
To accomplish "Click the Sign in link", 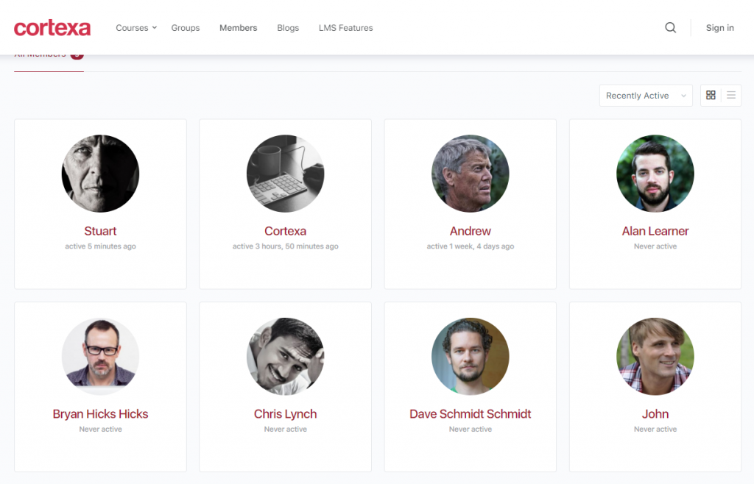I will [719, 28].
